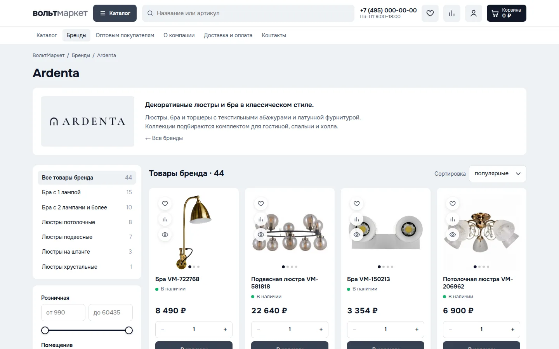559x349 pixels.
Task: Open Бра VM-150213 product title
Action: [x=368, y=279]
